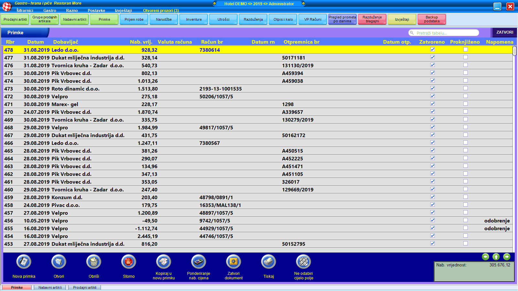Click the green up arrow navigation icon
The width and height of the screenshot is (518, 291).
click(x=496, y=257)
